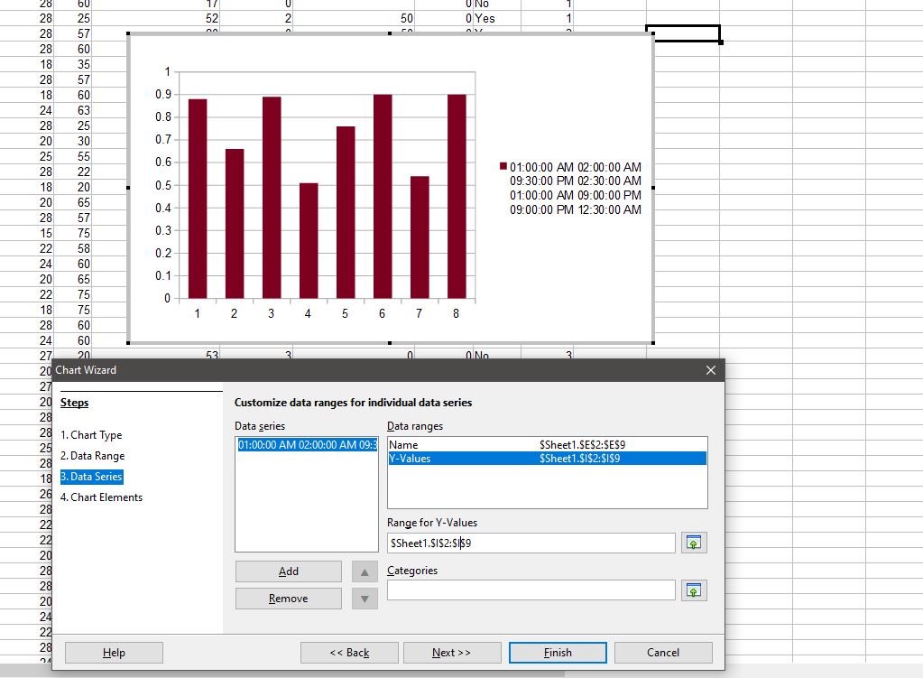This screenshot has width=923, height=678.
Task: Select the data series entry in the list
Action: click(307, 445)
